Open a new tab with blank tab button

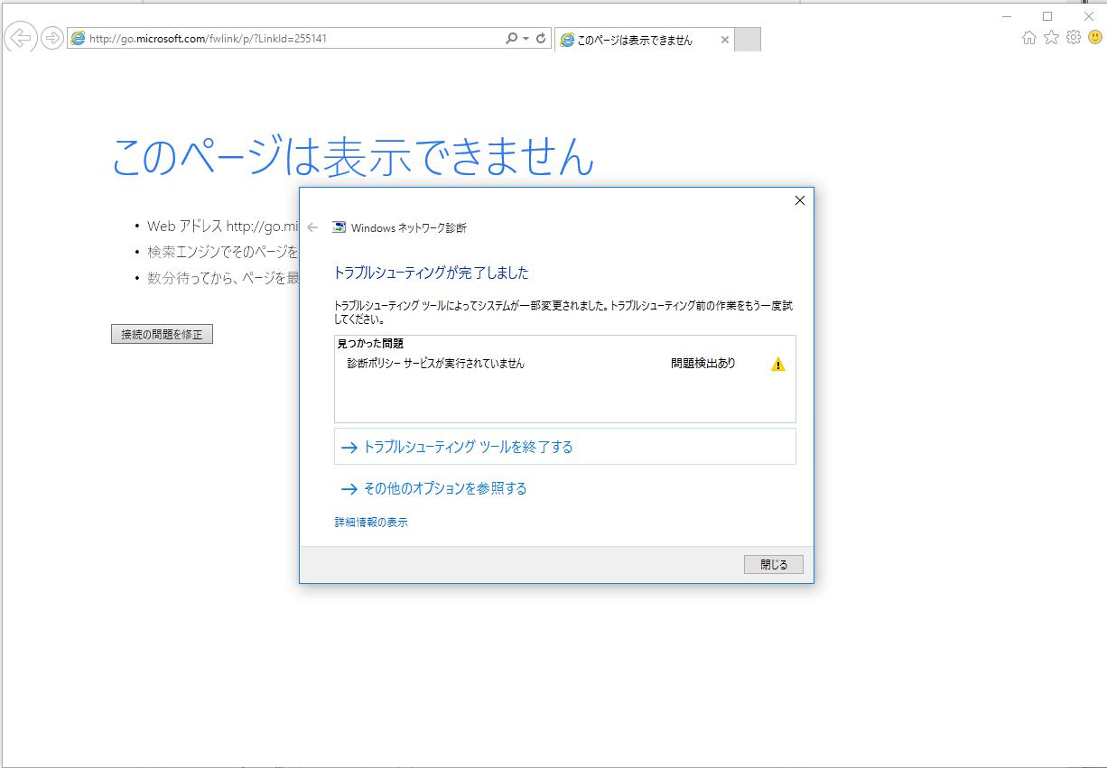pos(748,40)
